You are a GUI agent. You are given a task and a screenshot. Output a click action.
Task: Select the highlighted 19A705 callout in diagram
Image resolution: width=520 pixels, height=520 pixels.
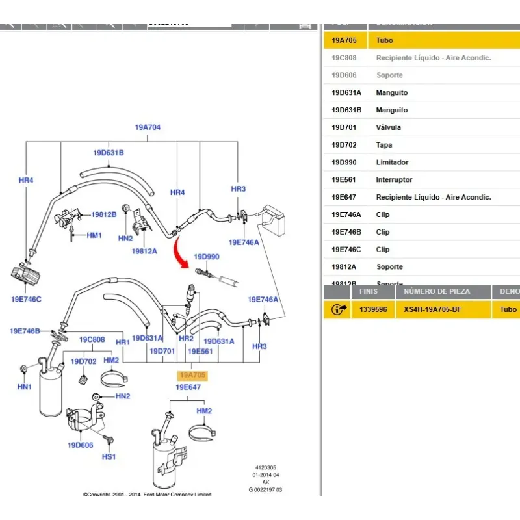pyautogui.click(x=192, y=376)
